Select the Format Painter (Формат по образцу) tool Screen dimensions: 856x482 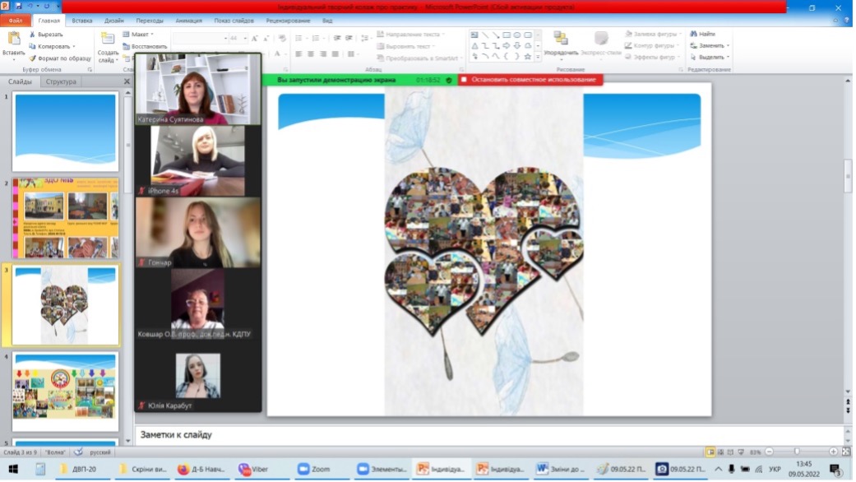click(x=33, y=58)
